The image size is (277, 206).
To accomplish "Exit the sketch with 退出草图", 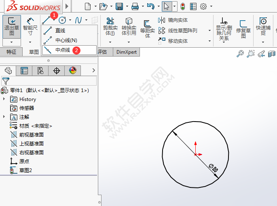I will [12, 27].
